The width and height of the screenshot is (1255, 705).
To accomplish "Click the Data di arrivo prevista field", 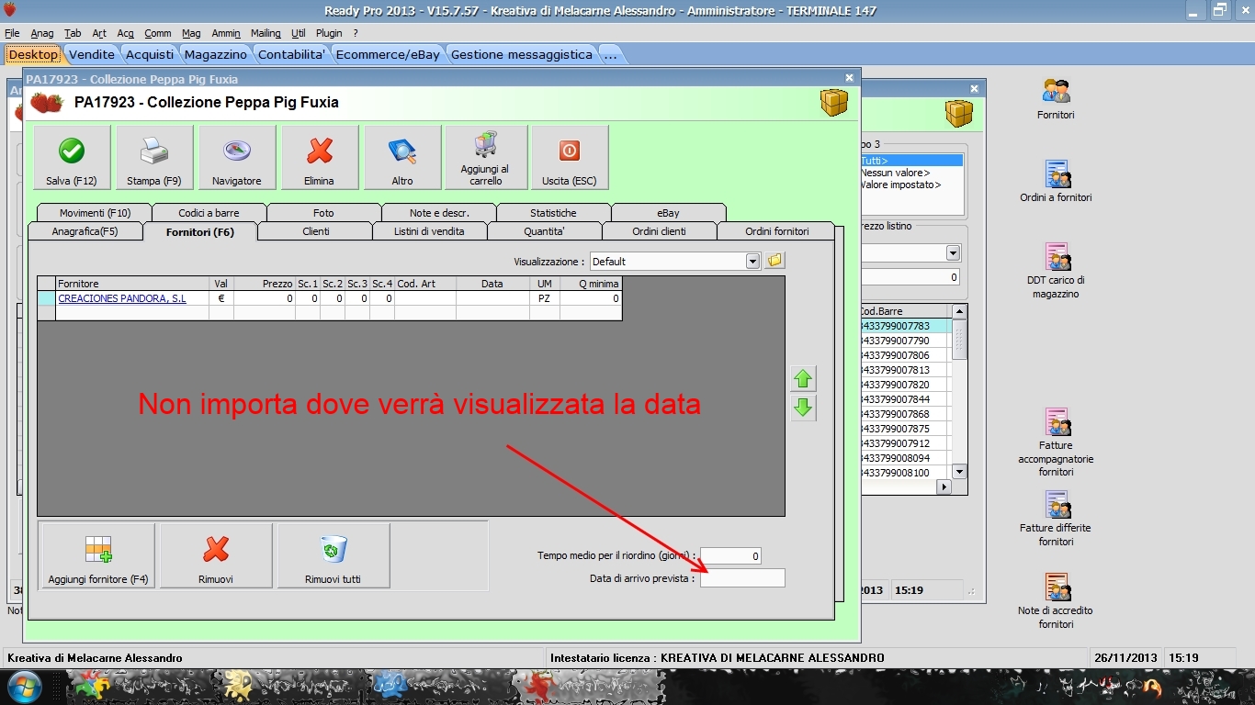I will tap(742, 578).
